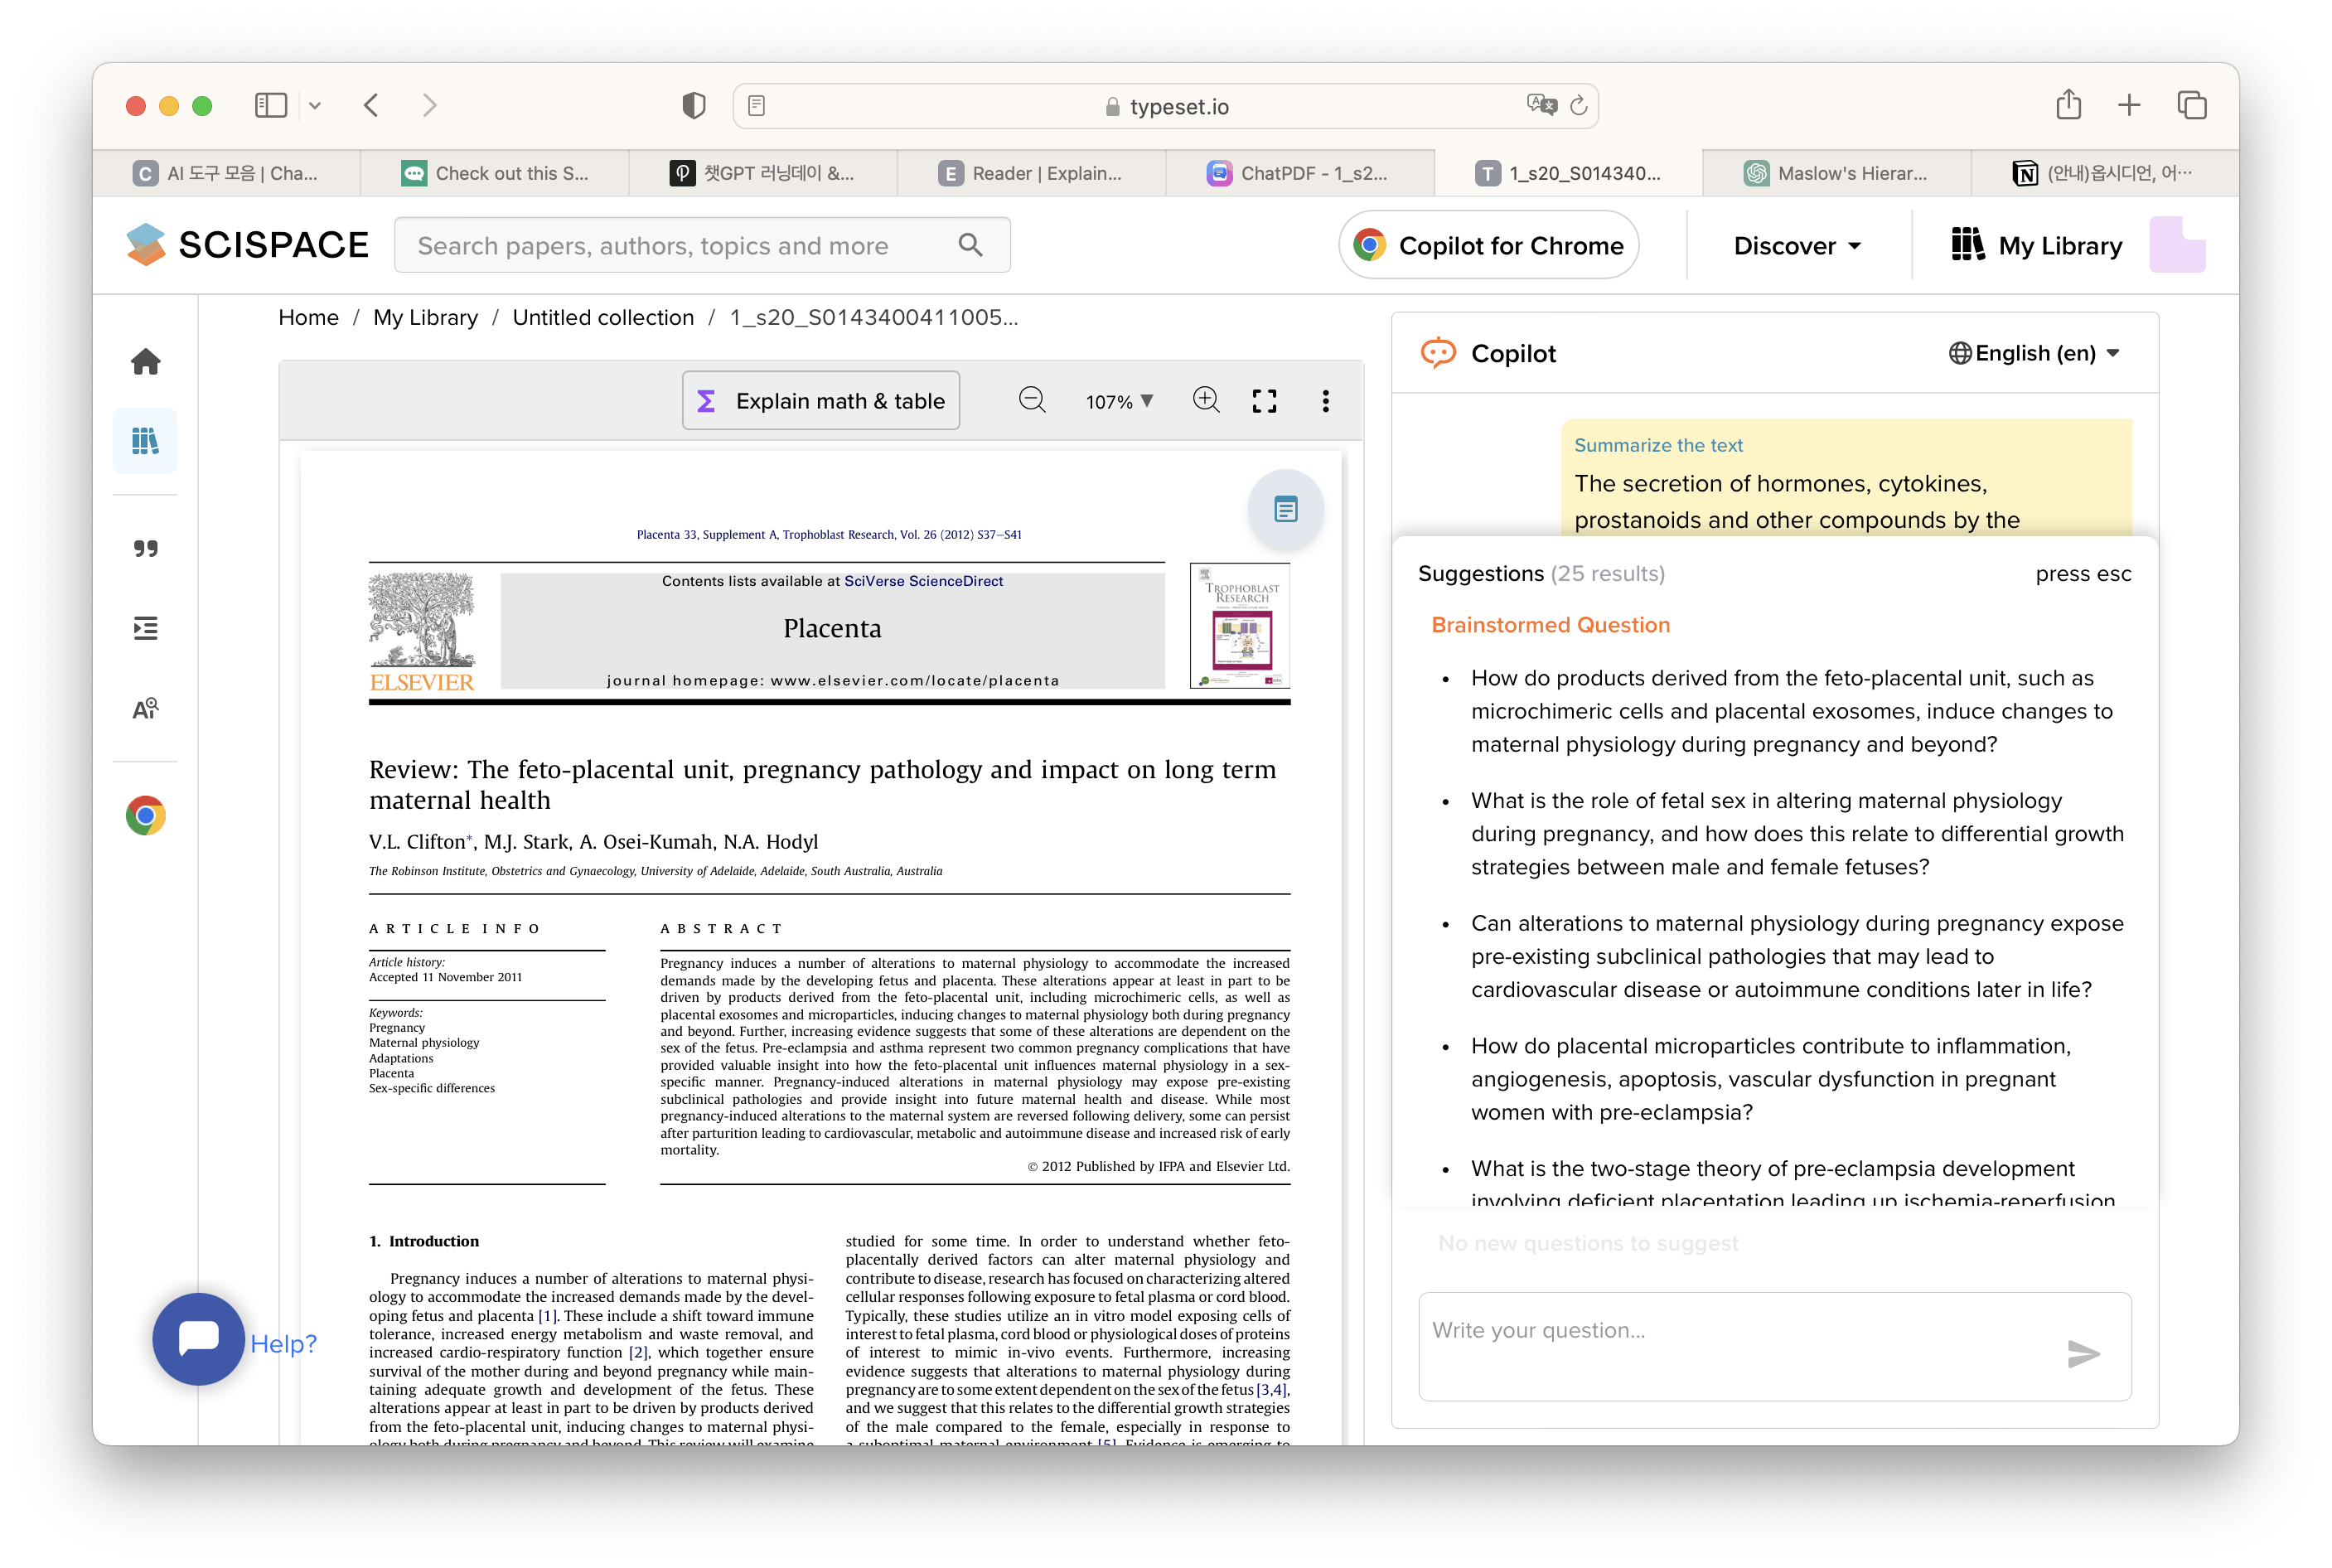
Task: Click the Home icon in left sidebar
Action: pyautogui.click(x=146, y=362)
